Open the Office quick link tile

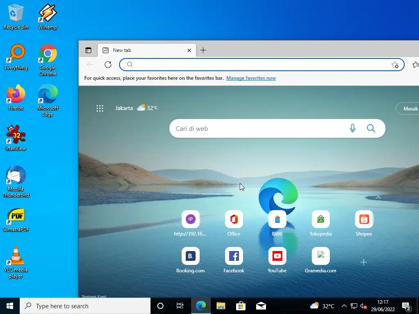[234, 224]
